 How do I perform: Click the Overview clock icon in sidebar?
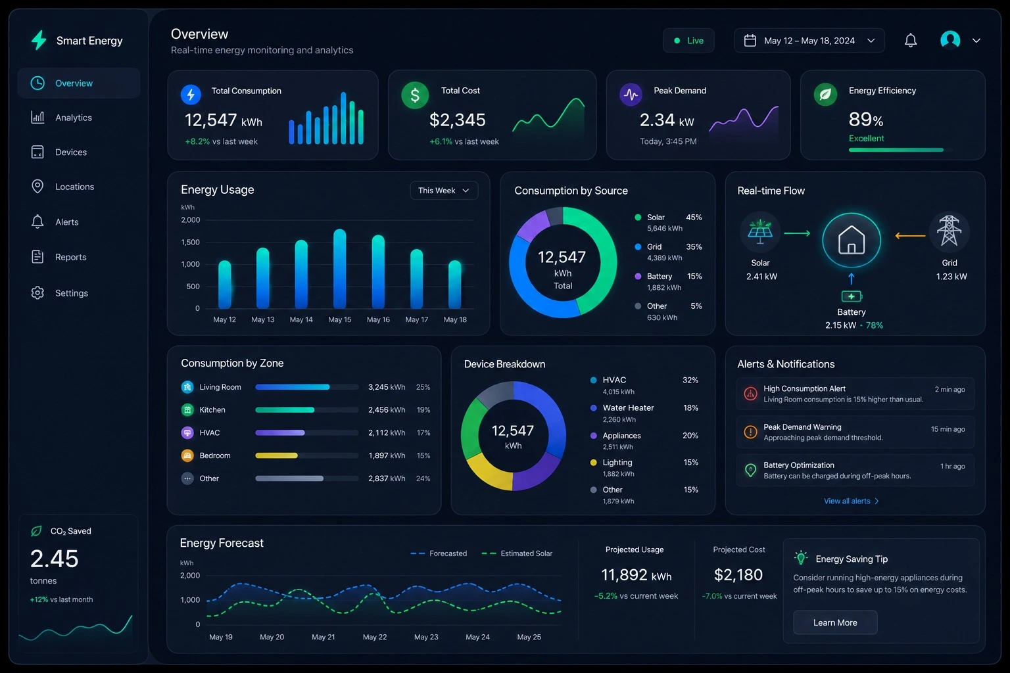pyautogui.click(x=37, y=83)
